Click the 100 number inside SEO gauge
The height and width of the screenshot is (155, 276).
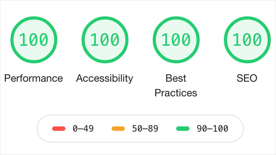247,40
